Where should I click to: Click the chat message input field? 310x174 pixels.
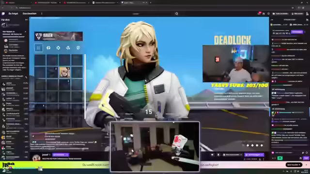(287, 153)
